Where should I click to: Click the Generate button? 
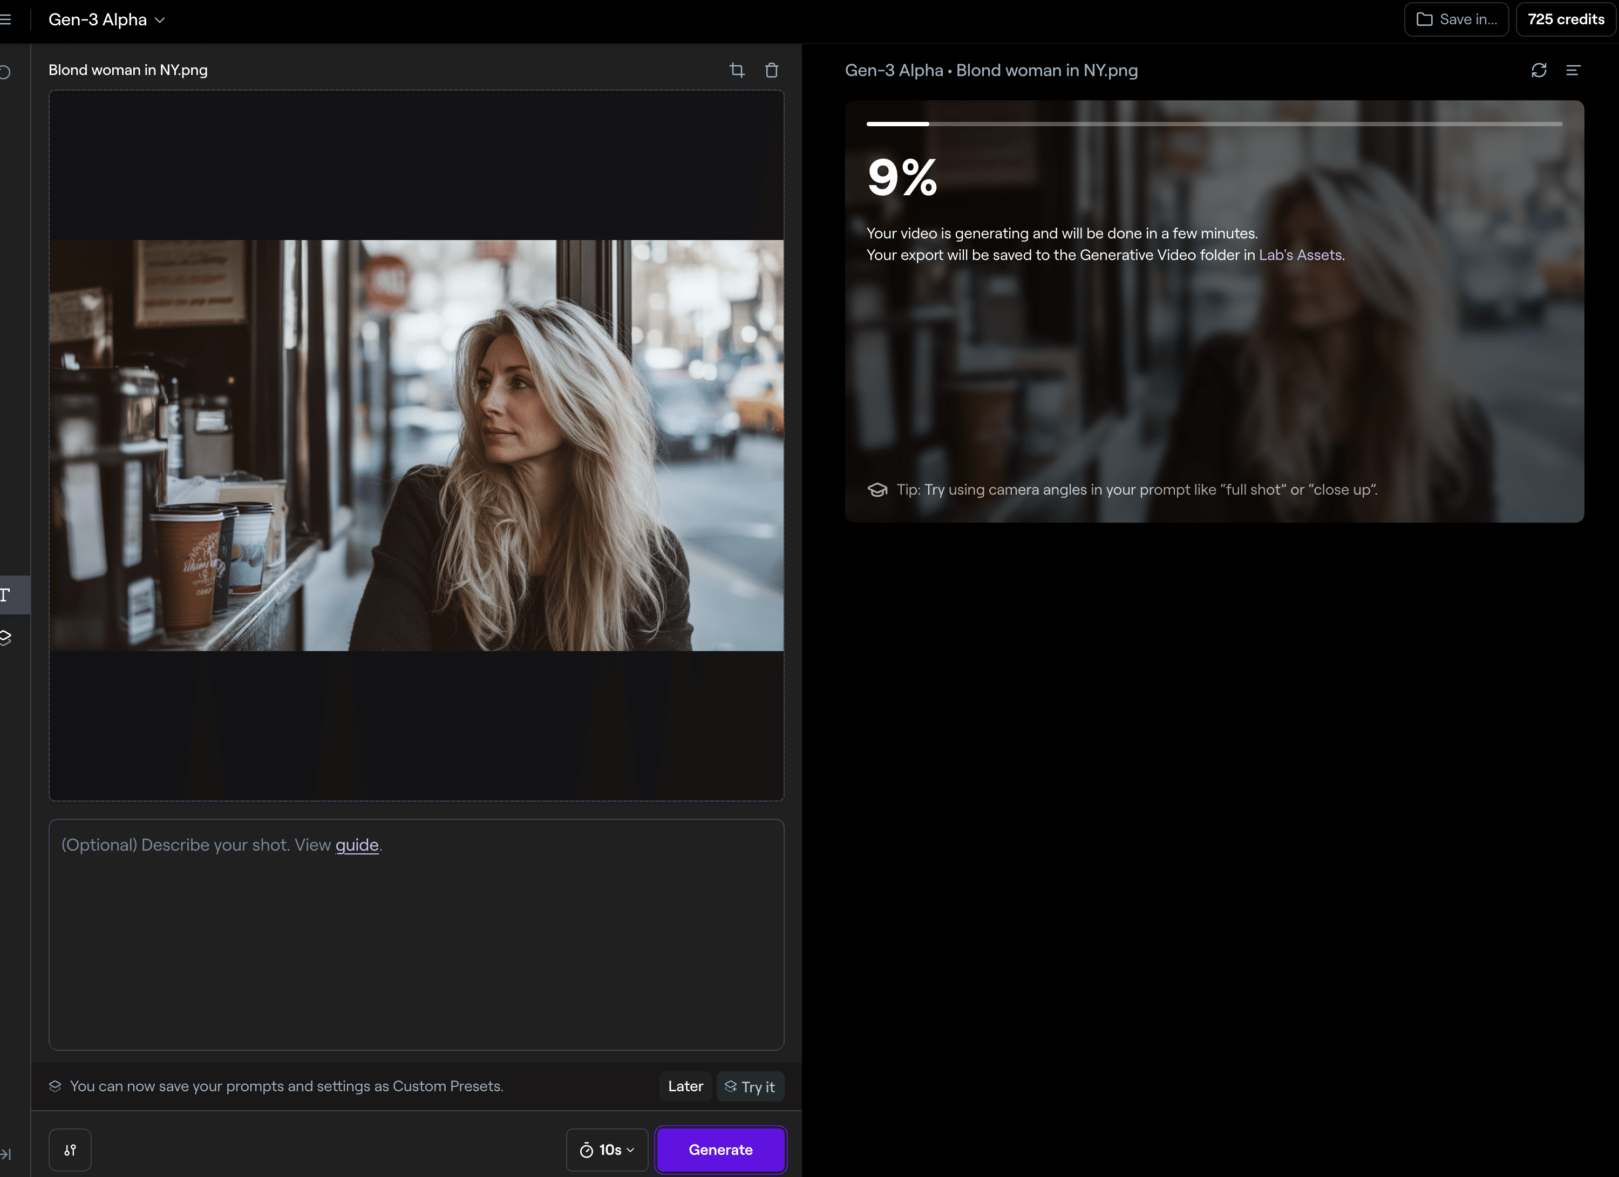[x=720, y=1150]
